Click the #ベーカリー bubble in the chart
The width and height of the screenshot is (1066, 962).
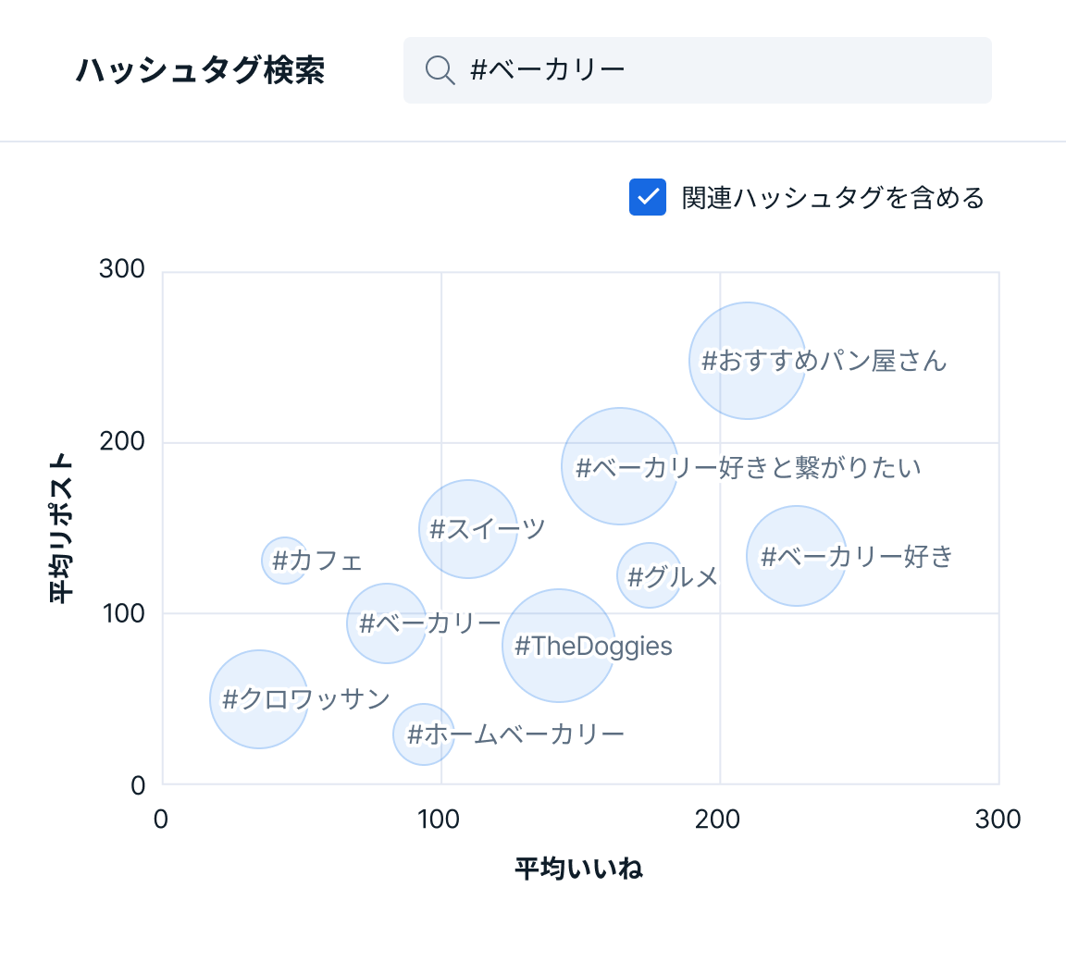[x=387, y=623]
